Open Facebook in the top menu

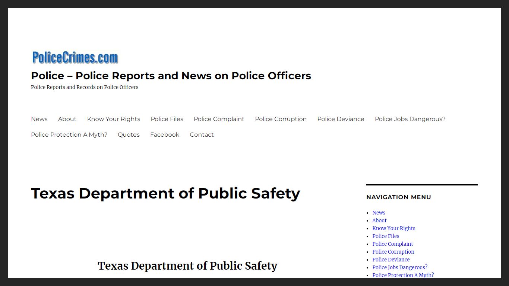(165, 134)
